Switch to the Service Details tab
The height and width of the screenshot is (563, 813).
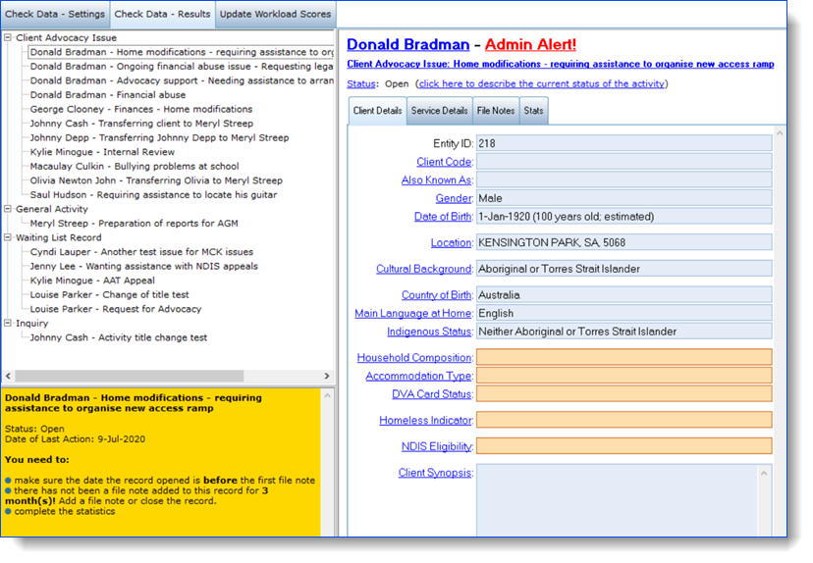(440, 110)
